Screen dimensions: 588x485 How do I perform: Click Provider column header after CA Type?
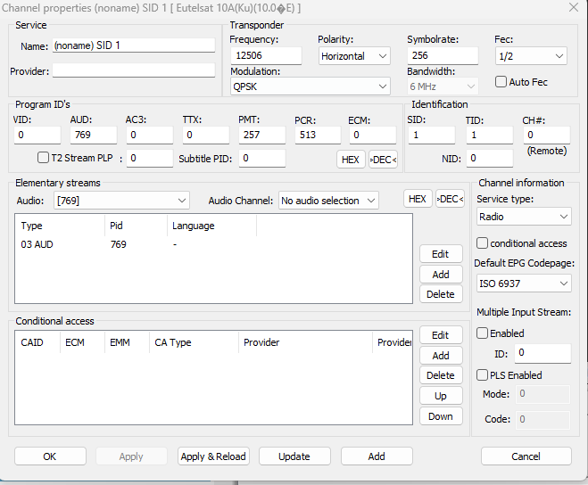[x=305, y=342]
